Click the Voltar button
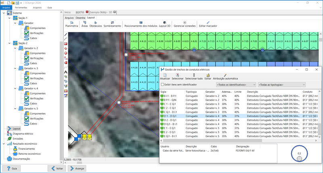 click(57, 168)
